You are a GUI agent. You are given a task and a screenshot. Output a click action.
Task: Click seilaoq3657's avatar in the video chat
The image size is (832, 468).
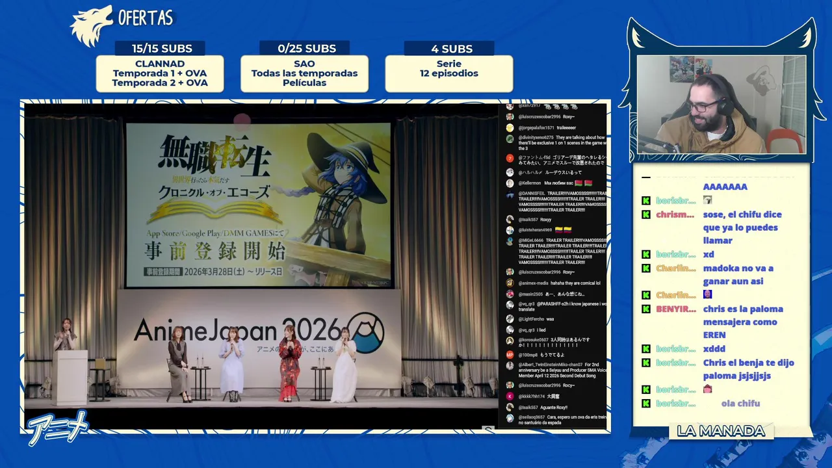coord(510,418)
